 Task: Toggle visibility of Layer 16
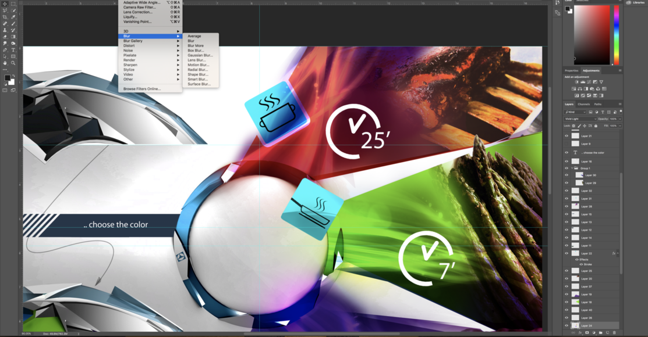pyautogui.click(x=566, y=162)
